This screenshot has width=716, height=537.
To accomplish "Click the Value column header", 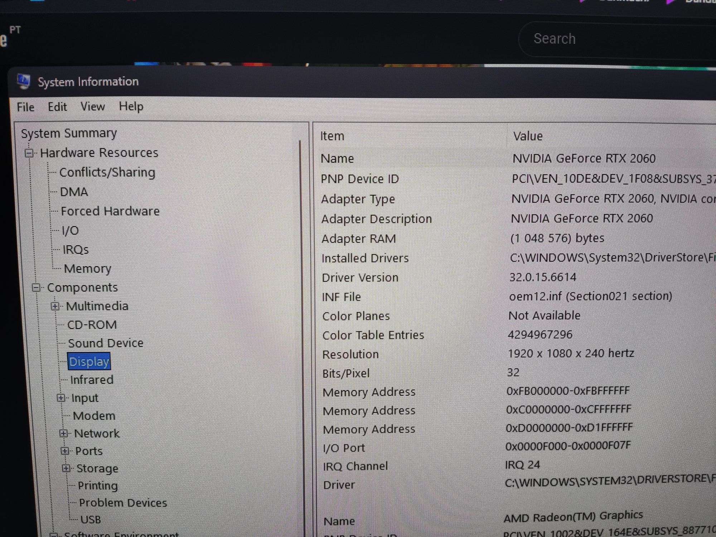I will point(528,136).
